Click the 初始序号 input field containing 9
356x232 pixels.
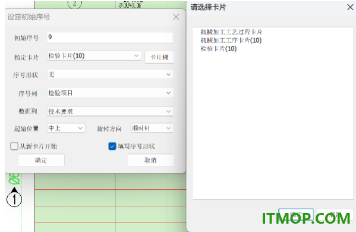coord(110,37)
